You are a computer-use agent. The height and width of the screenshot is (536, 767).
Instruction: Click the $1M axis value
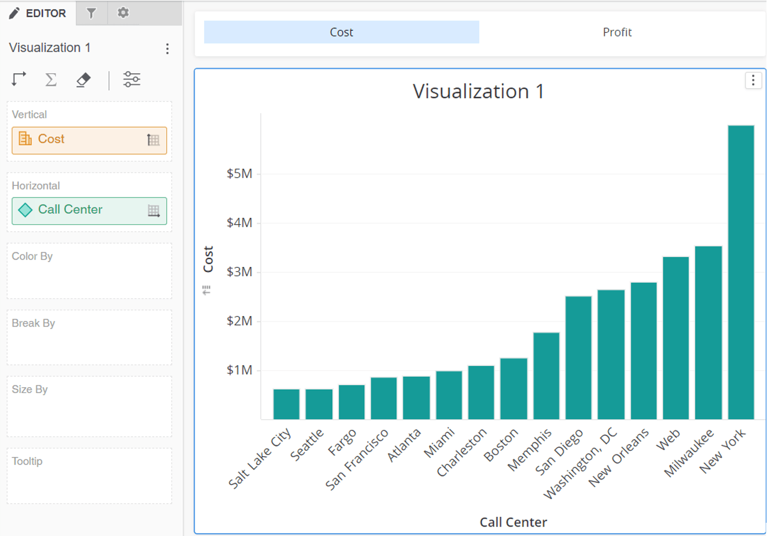point(239,370)
